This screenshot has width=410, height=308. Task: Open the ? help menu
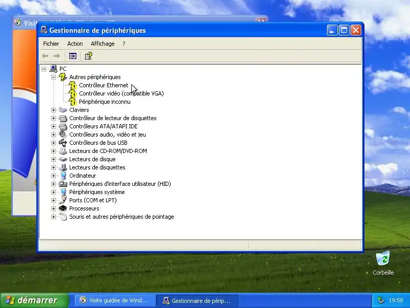pyautogui.click(x=124, y=44)
